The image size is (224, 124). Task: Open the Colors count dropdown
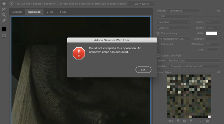click(219, 22)
